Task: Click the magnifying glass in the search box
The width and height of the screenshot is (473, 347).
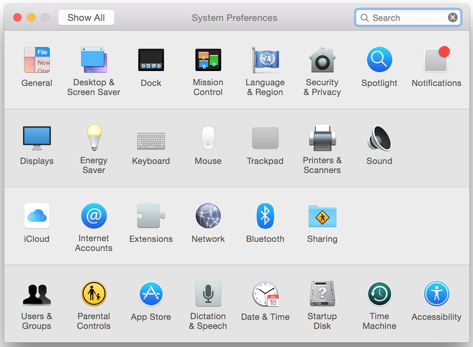Action: pos(364,18)
